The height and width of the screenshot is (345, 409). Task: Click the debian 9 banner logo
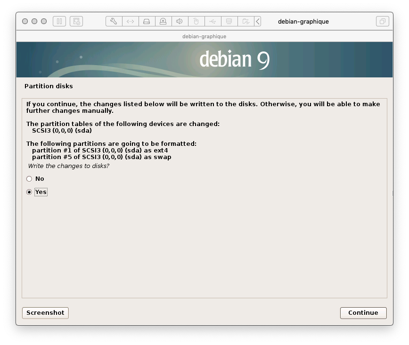(x=235, y=59)
